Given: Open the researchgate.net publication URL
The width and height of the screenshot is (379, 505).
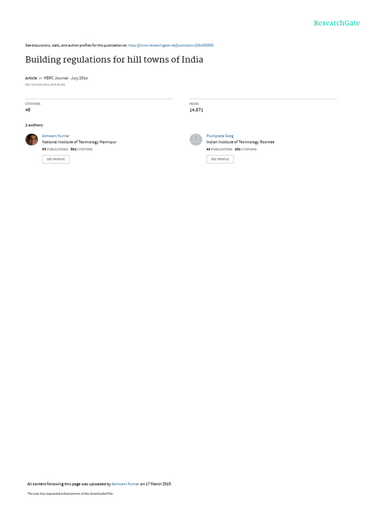Looking at the screenshot, I should (170, 45).
